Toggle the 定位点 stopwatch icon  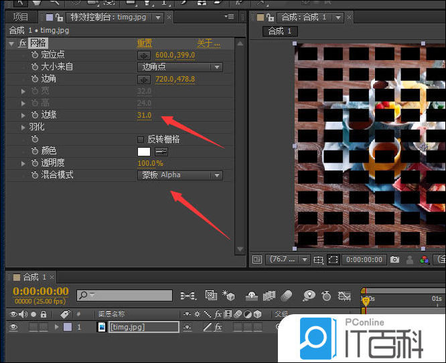(35, 55)
